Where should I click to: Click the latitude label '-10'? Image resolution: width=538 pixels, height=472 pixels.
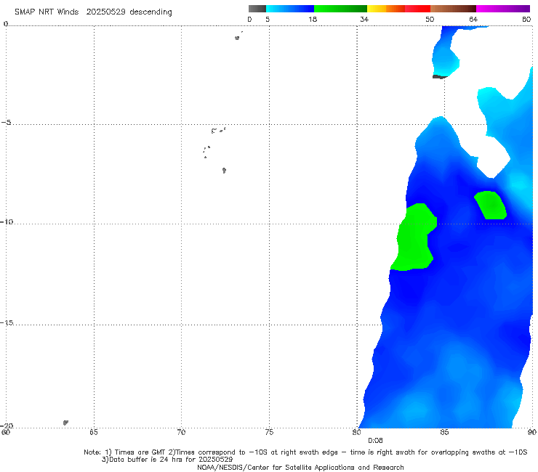(x=7, y=221)
